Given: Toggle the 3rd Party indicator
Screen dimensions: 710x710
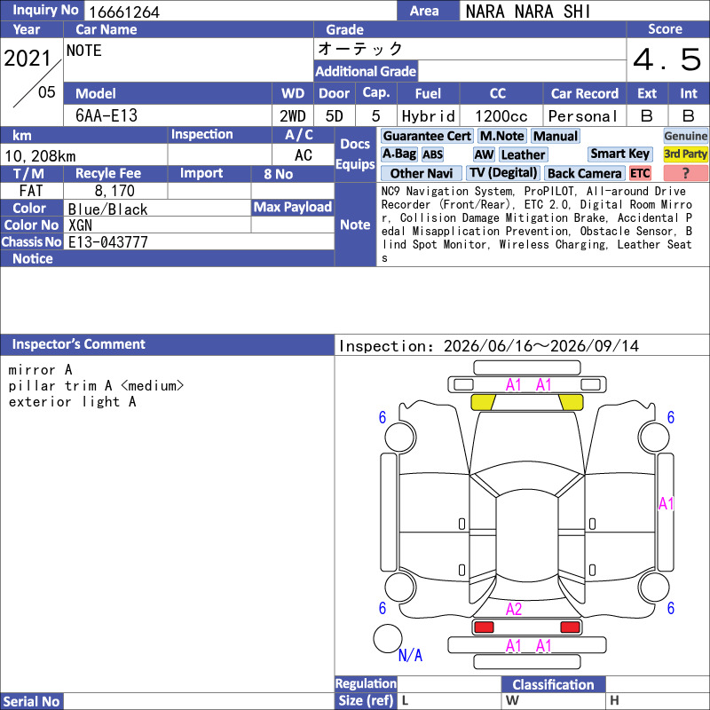Looking at the screenshot, I should pos(685,154).
